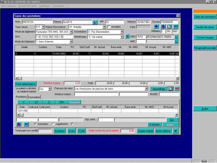
Task: Click the magenta stamp icon near Dossier
Action: (x=163, y=26)
